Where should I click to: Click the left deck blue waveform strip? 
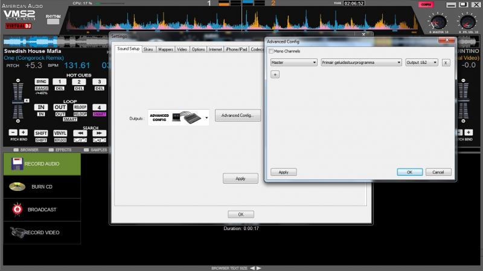(x=56, y=42)
